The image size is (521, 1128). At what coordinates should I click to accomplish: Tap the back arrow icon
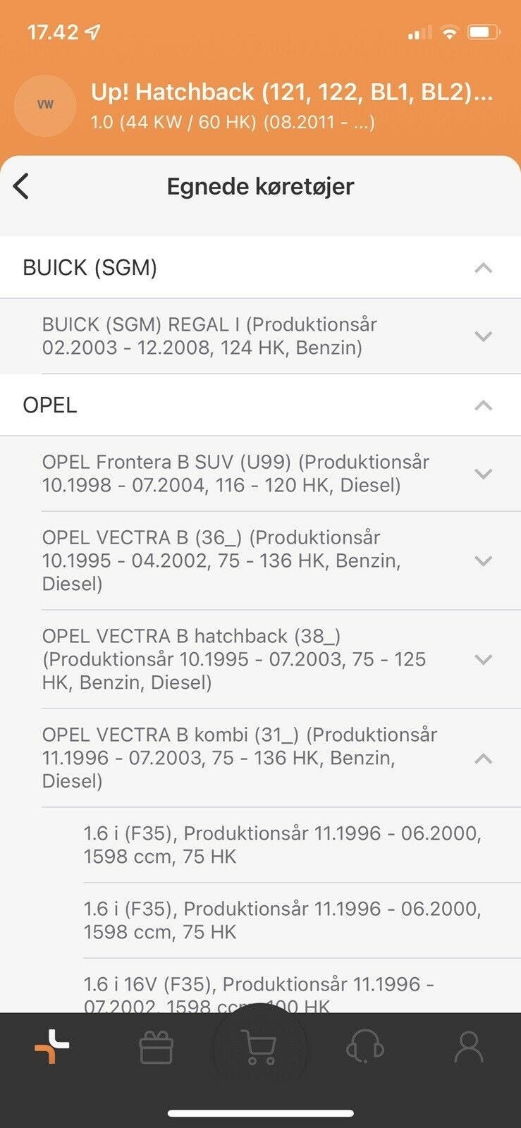(x=21, y=187)
